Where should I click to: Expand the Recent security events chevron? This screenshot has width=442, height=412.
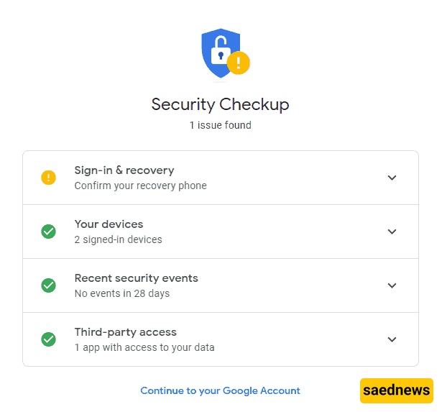click(x=392, y=285)
